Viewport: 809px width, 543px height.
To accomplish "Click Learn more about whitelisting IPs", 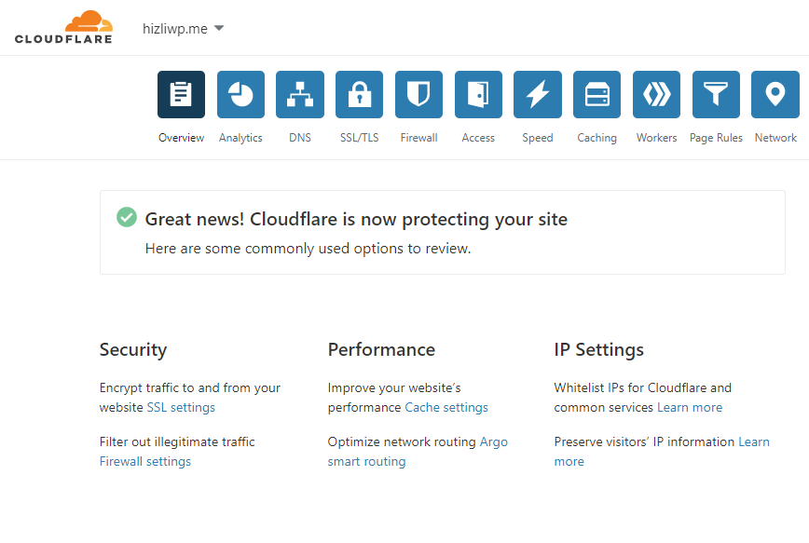I will point(690,407).
